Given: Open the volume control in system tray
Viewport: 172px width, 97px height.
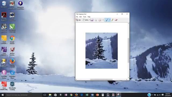Looking at the screenshot, I should [160, 95].
